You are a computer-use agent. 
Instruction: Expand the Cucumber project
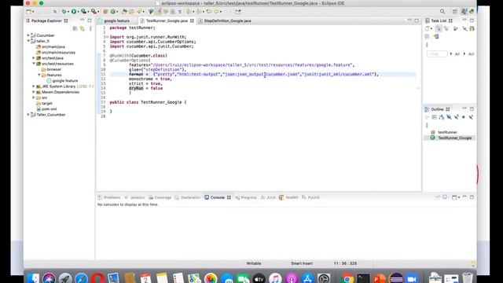click(28, 35)
